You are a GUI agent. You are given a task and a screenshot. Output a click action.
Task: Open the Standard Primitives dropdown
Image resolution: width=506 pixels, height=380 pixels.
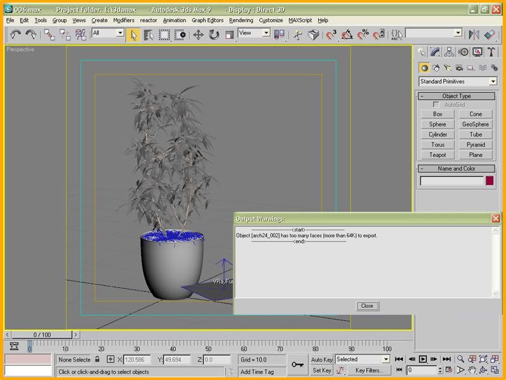(457, 82)
